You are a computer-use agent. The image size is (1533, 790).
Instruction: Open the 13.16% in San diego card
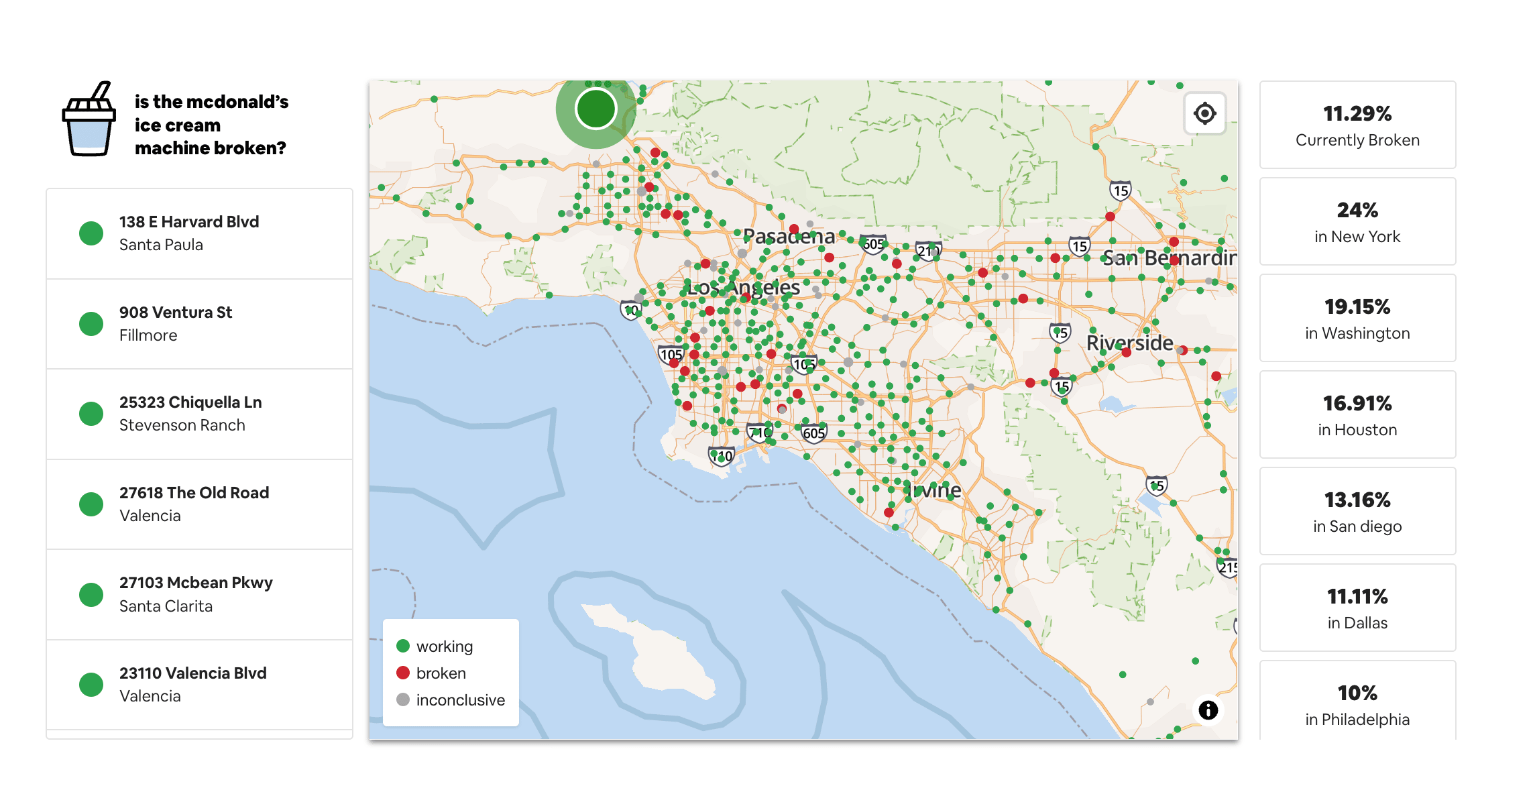(1357, 511)
